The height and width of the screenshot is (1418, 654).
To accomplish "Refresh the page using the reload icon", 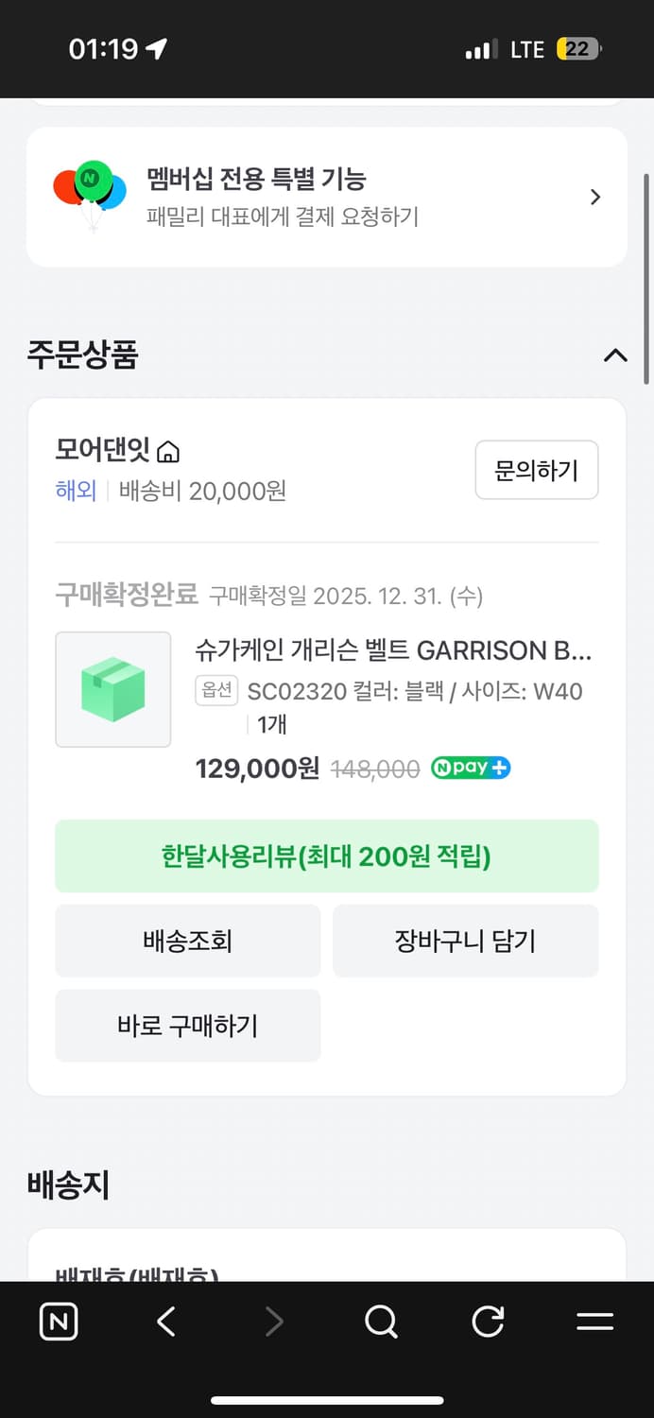I will 488,1322.
